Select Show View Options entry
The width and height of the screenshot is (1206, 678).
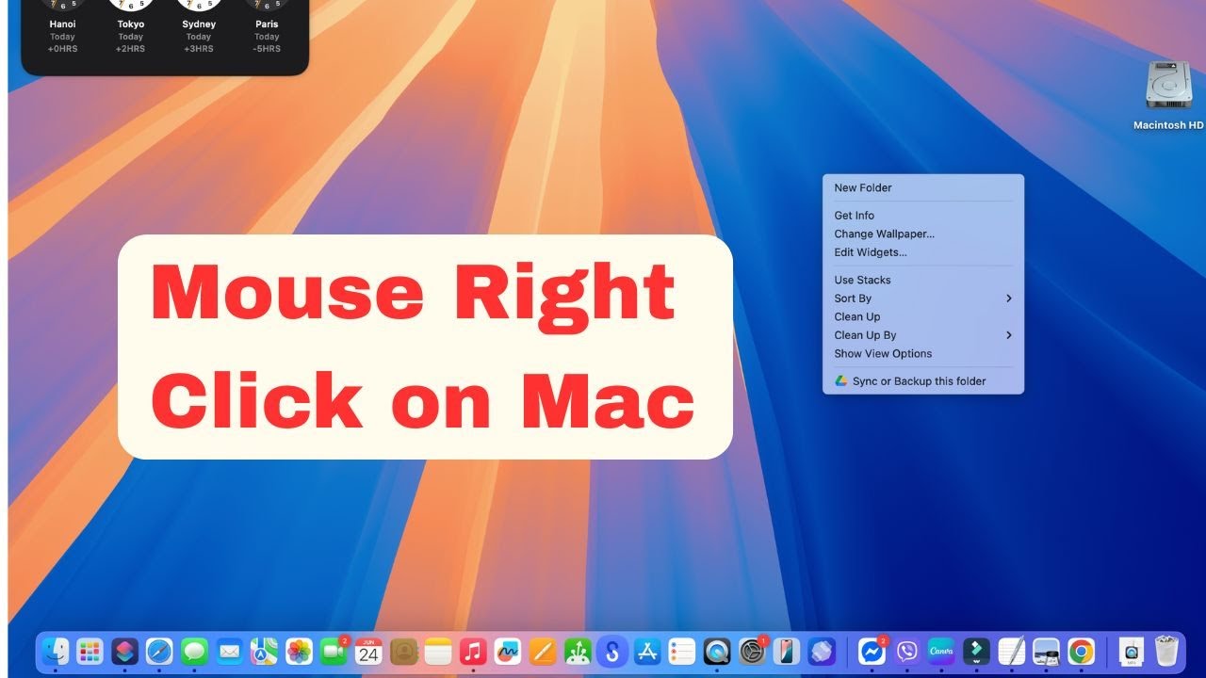[x=923, y=353]
